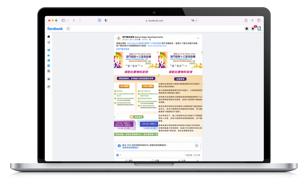This screenshot has height=192, width=308.
Task: Click the like reaction icon beside 7
Action: point(118,155)
